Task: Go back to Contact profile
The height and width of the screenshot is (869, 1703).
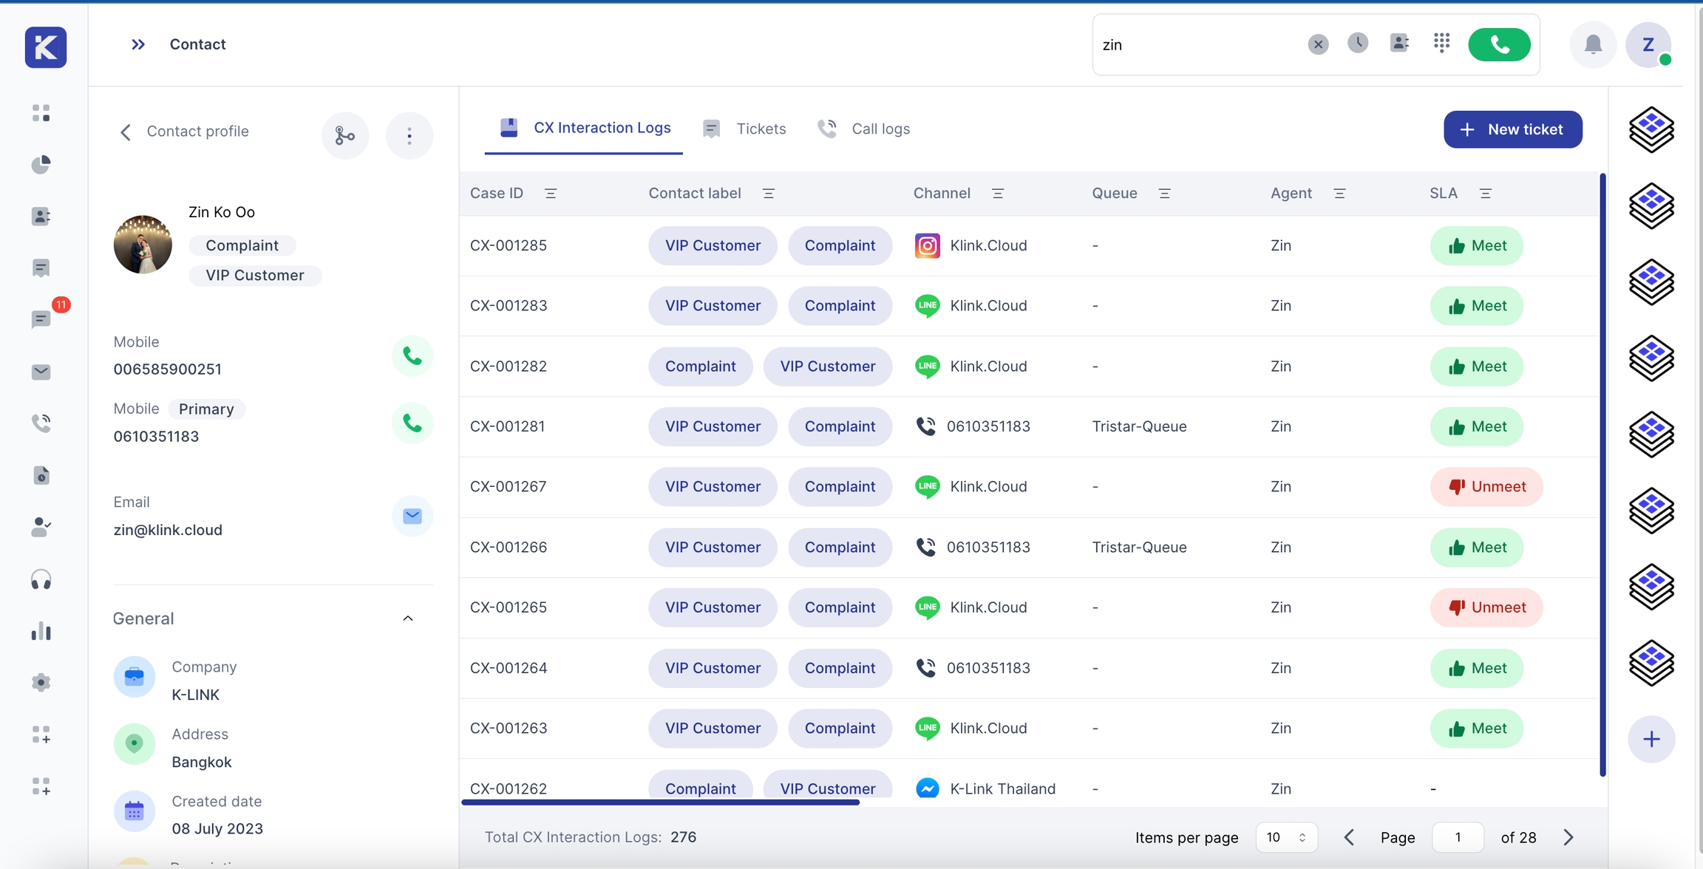Action: coord(126,132)
